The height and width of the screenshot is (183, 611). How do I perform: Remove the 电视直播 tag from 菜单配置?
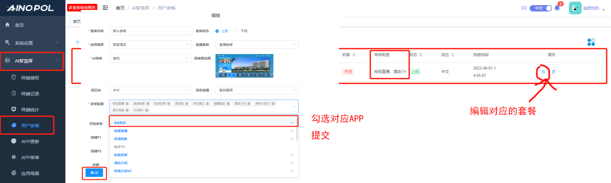127,104
